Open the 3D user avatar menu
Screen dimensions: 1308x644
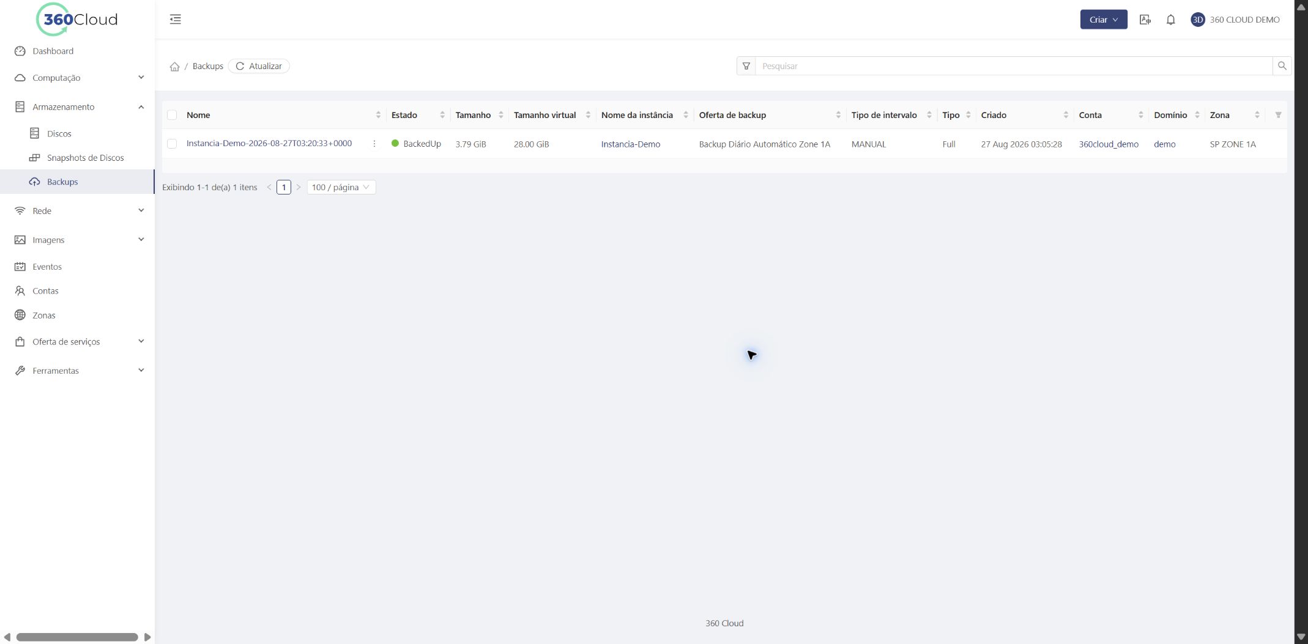pyautogui.click(x=1197, y=20)
